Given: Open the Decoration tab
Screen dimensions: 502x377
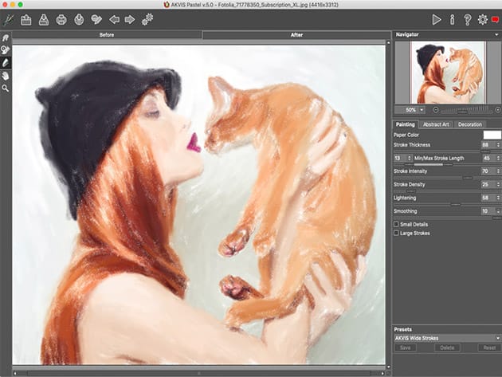Looking at the screenshot, I should [470, 124].
